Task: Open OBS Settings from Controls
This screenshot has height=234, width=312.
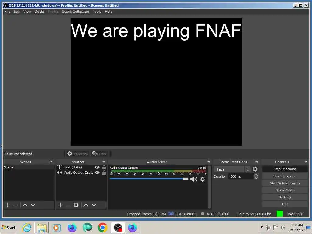Action: 285,197
